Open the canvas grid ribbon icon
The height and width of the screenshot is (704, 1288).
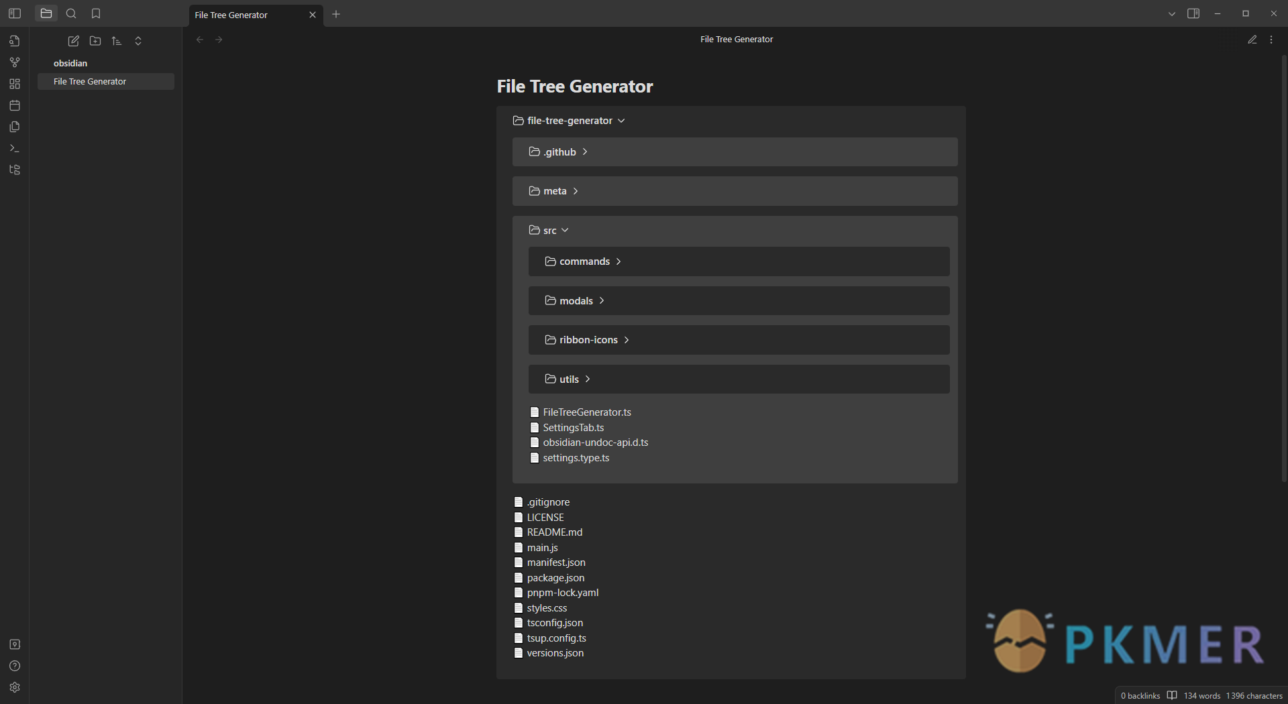point(15,84)
